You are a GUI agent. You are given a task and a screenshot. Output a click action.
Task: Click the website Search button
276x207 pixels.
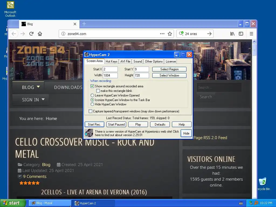206,97
